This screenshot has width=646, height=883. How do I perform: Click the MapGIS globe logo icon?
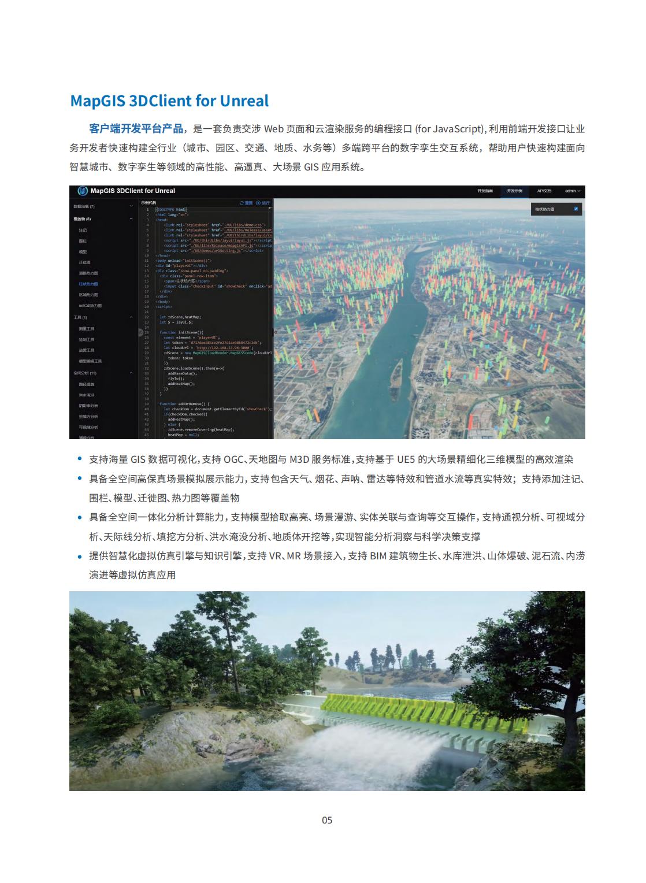point(81,191)
